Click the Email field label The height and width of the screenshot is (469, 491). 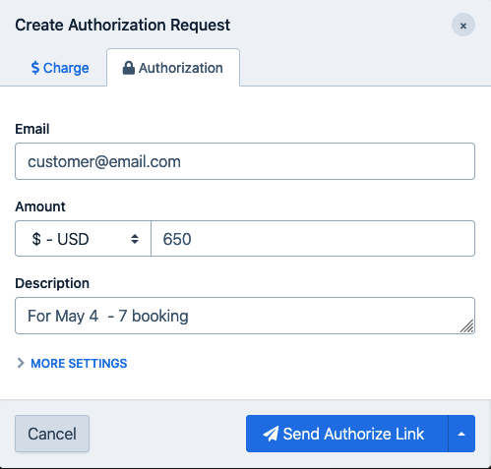coord(32,129)
